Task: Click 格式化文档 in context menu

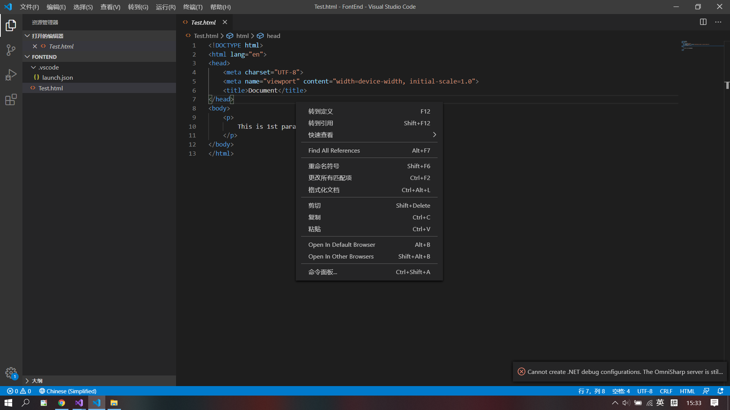Action: (324, 190)
